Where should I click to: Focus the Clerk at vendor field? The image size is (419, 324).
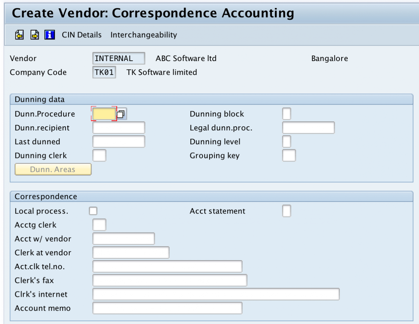click(131, 253)
